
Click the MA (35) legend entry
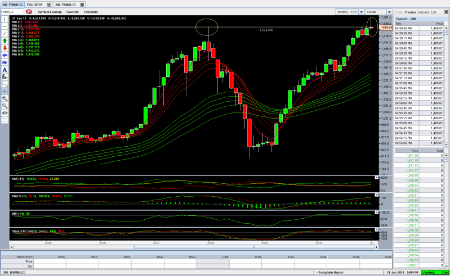[x=26, y=40]
